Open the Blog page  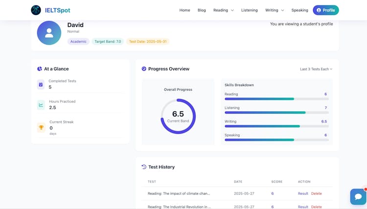(202, 10)
